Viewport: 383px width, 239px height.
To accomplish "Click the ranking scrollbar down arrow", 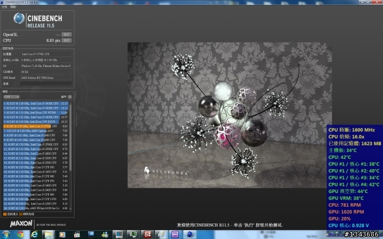I will pyautogui.click(x=71, y=209).
